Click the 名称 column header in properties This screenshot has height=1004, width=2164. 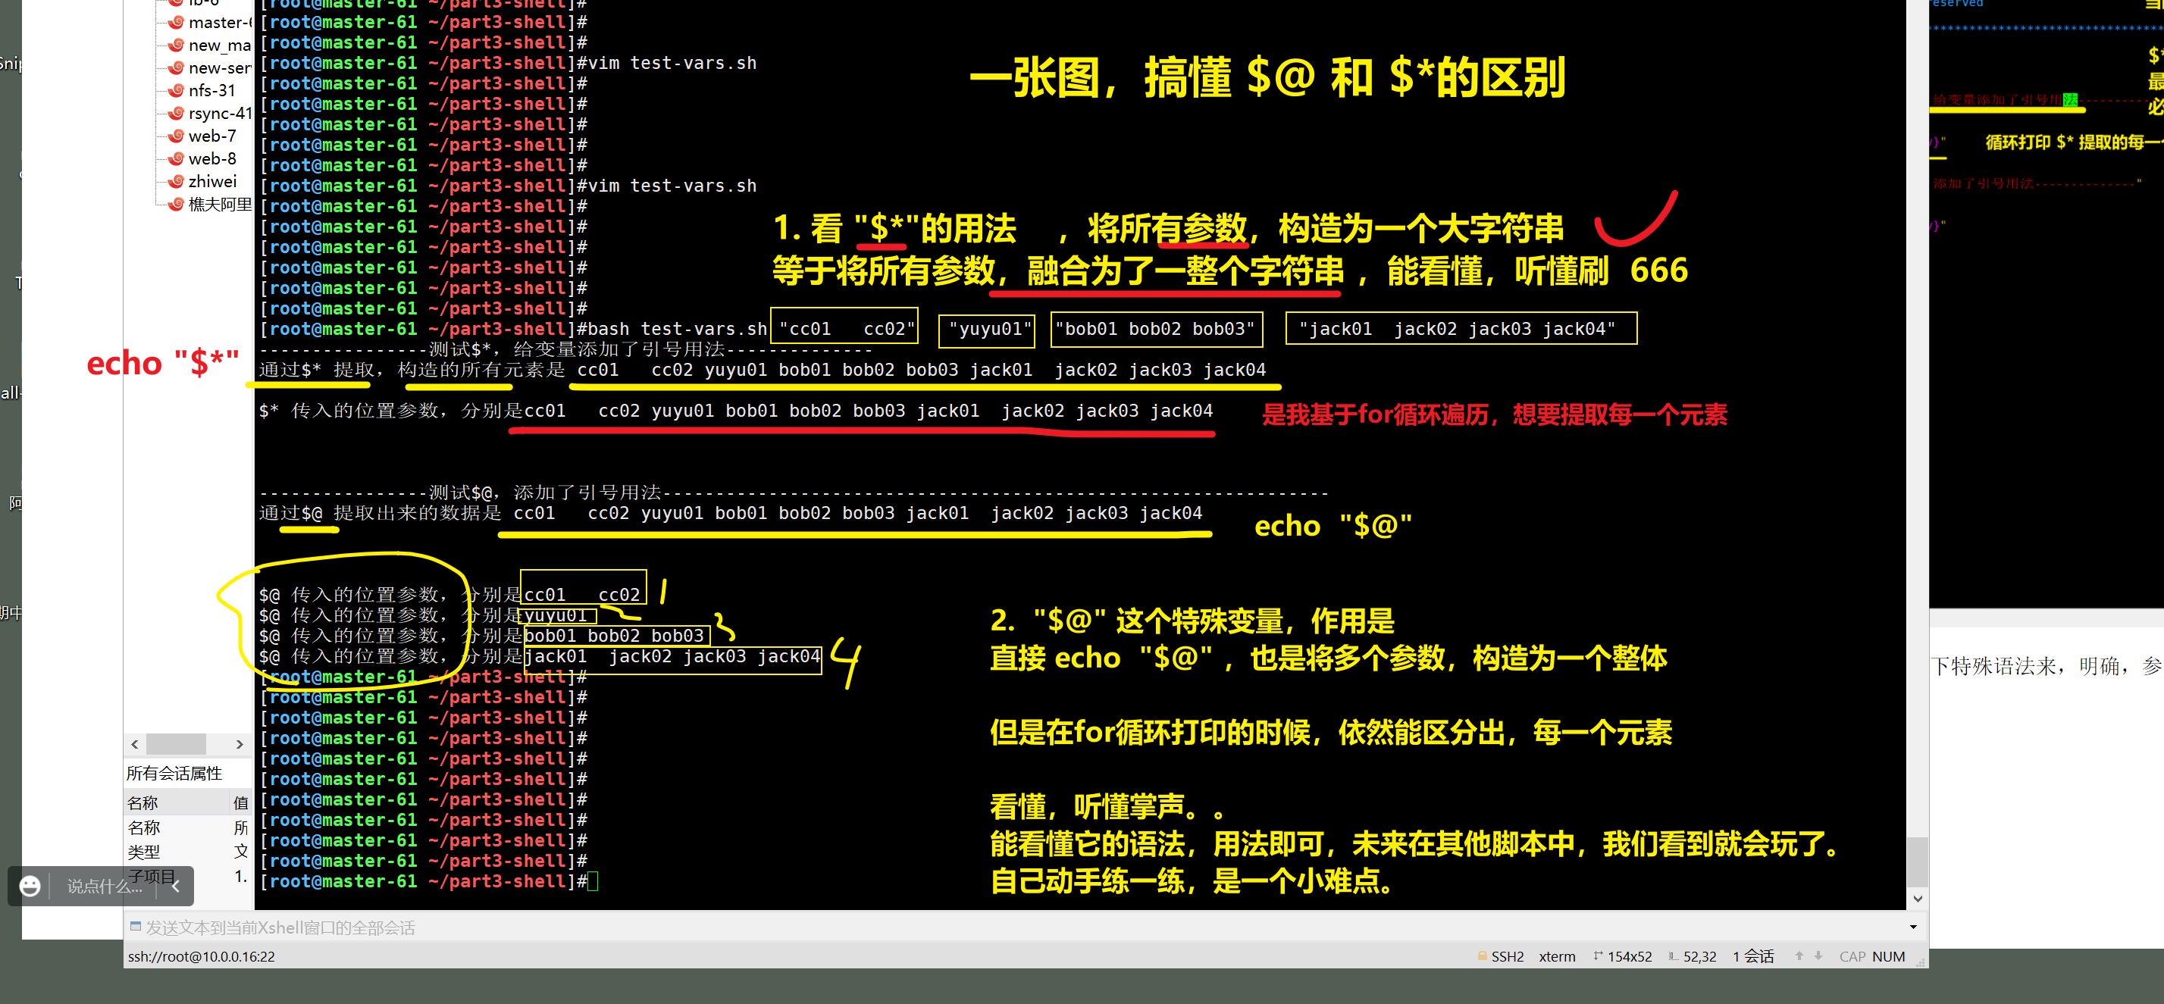click(142, 802)
